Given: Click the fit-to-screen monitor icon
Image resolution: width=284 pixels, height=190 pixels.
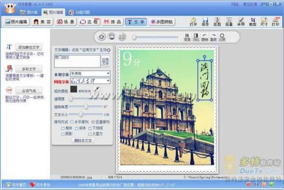Looking at the screenshot, I should tap(112, 37).
